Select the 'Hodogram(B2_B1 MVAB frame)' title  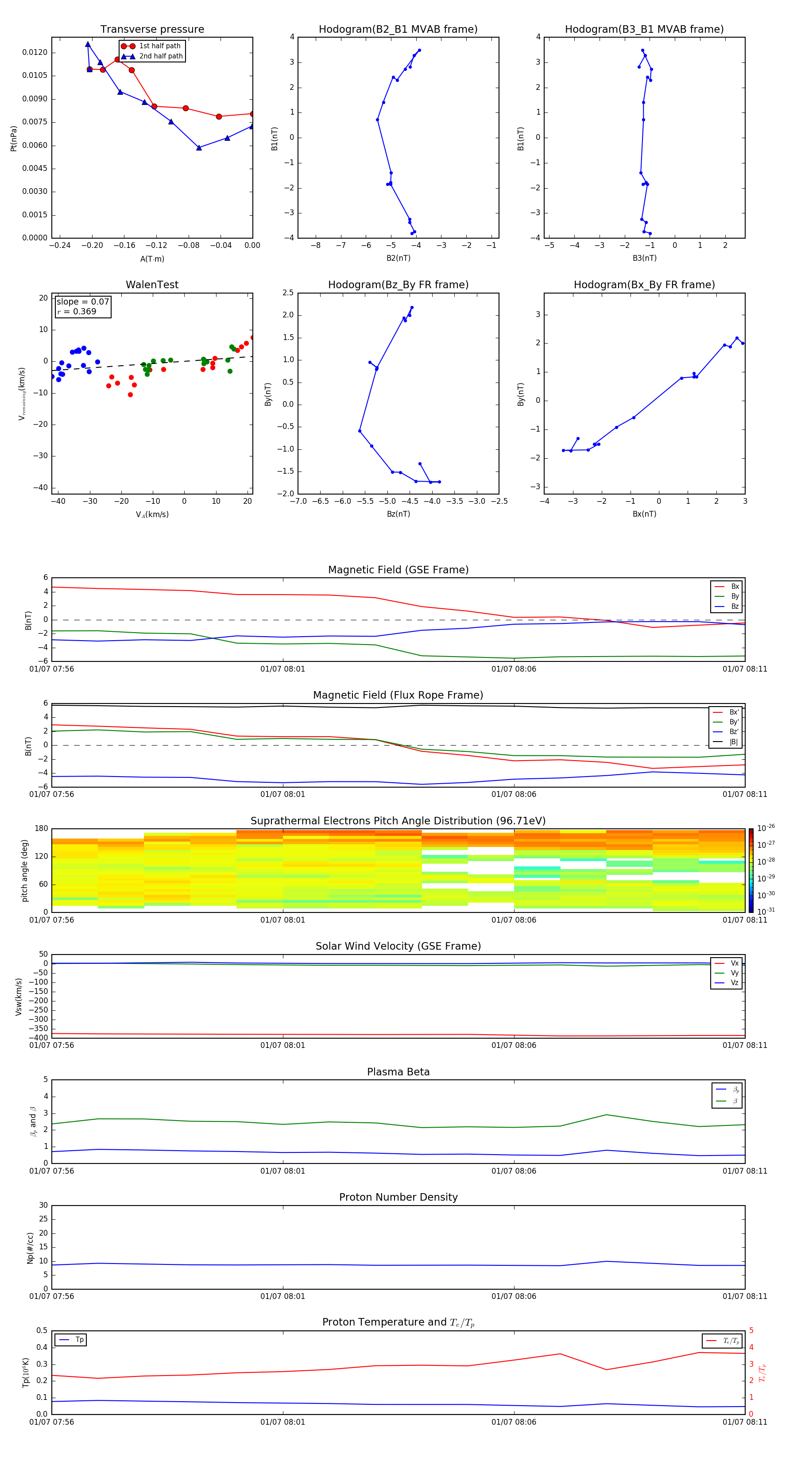pos(398,30)
